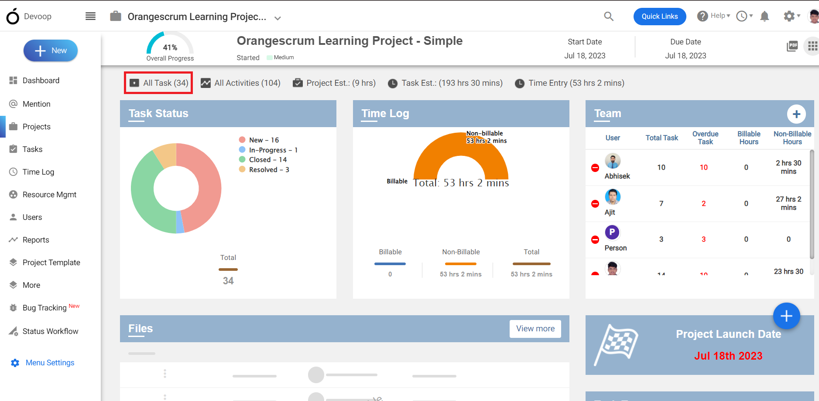
Task: Select the All Task (34) tab
Action: pyautogui.click(x=159, y=83)
